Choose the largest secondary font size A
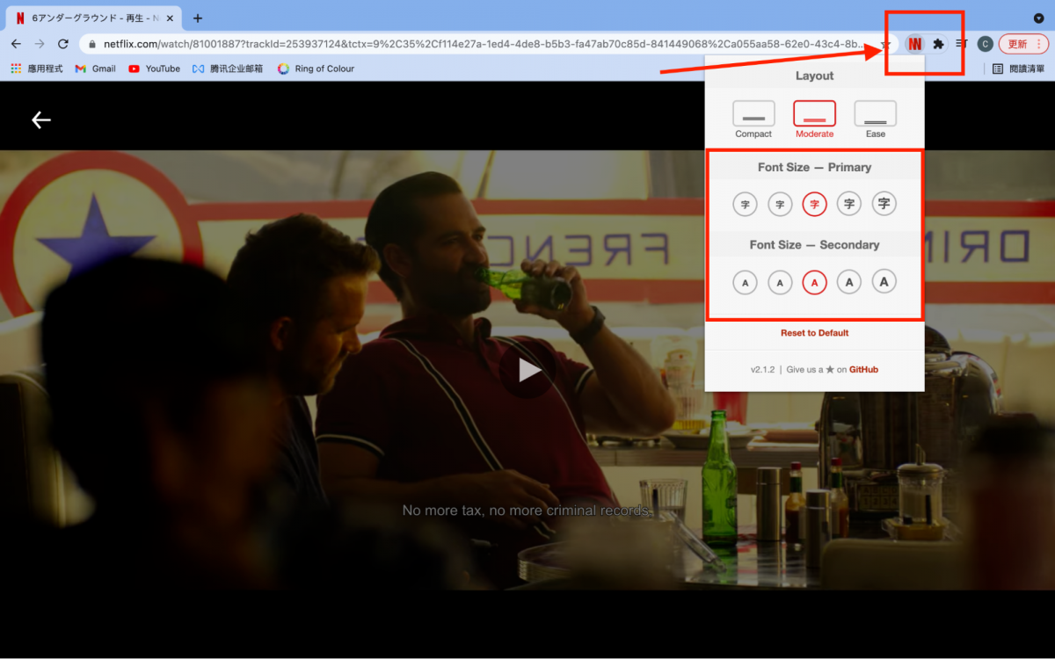 [x=884, y=281]
